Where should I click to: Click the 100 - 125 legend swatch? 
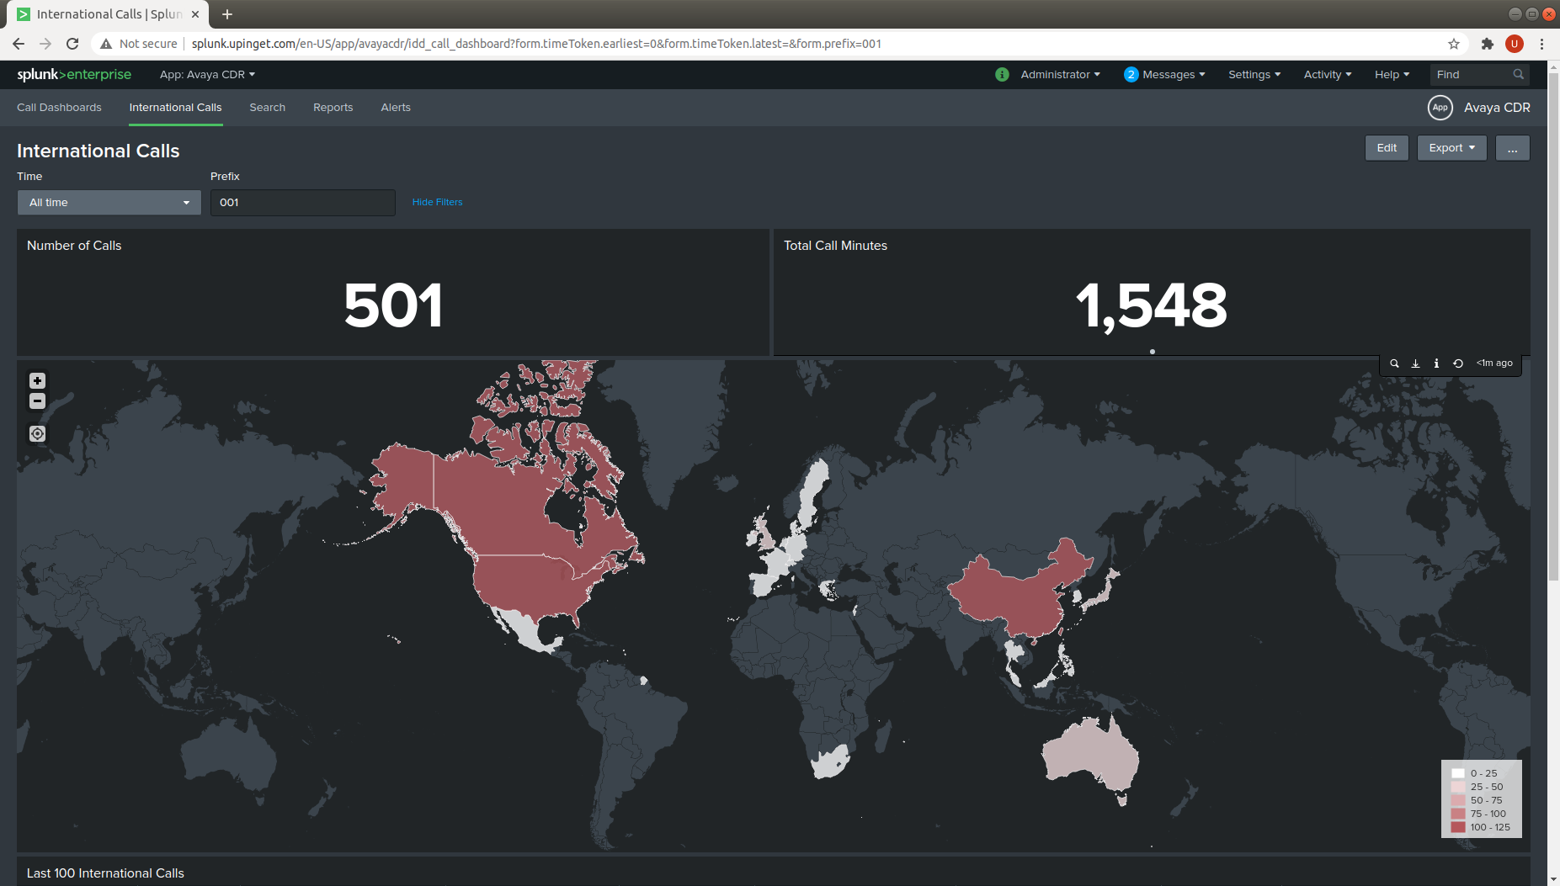1458,827
